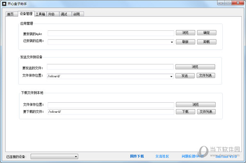This screenshot has width=246, height=163.
Task: Expand the 已安装的应用 dropdown
Action: click(x=111, y=42)
